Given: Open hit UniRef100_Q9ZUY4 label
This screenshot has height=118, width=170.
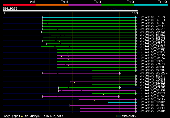Looking at the screenshot, I should click(152, 29).
